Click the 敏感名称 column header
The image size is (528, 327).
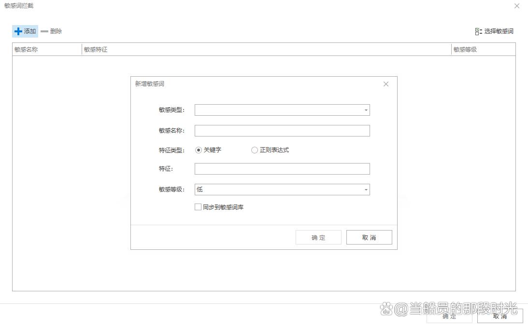(x=47, y=49)
